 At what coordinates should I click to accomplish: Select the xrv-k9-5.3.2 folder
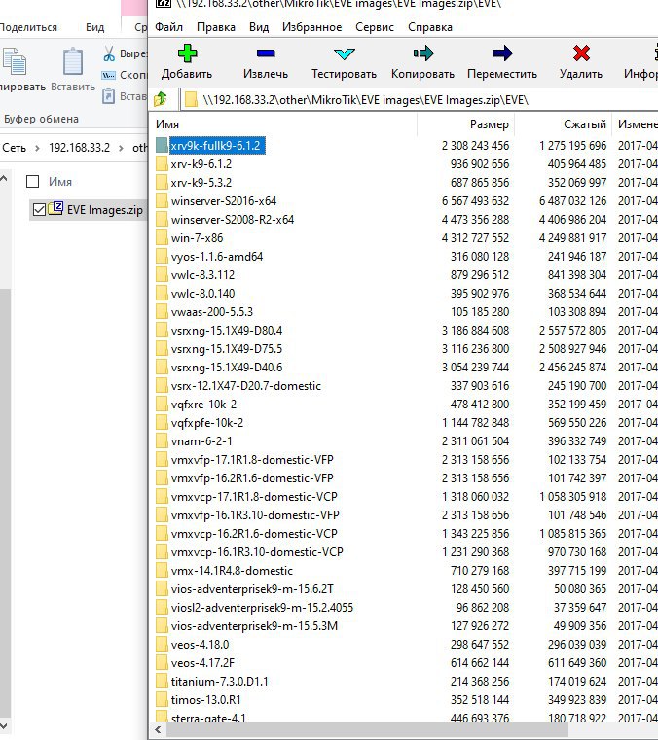(x=201, y=183)
